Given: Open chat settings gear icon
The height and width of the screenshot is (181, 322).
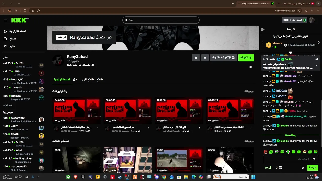Looking at the screenshot, I should point(303,168).
